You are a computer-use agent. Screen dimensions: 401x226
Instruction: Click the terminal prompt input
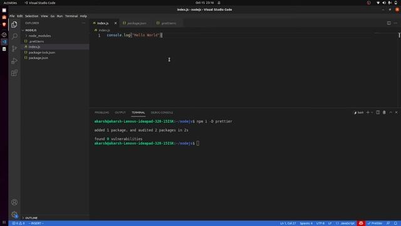(x=198, y=143)
